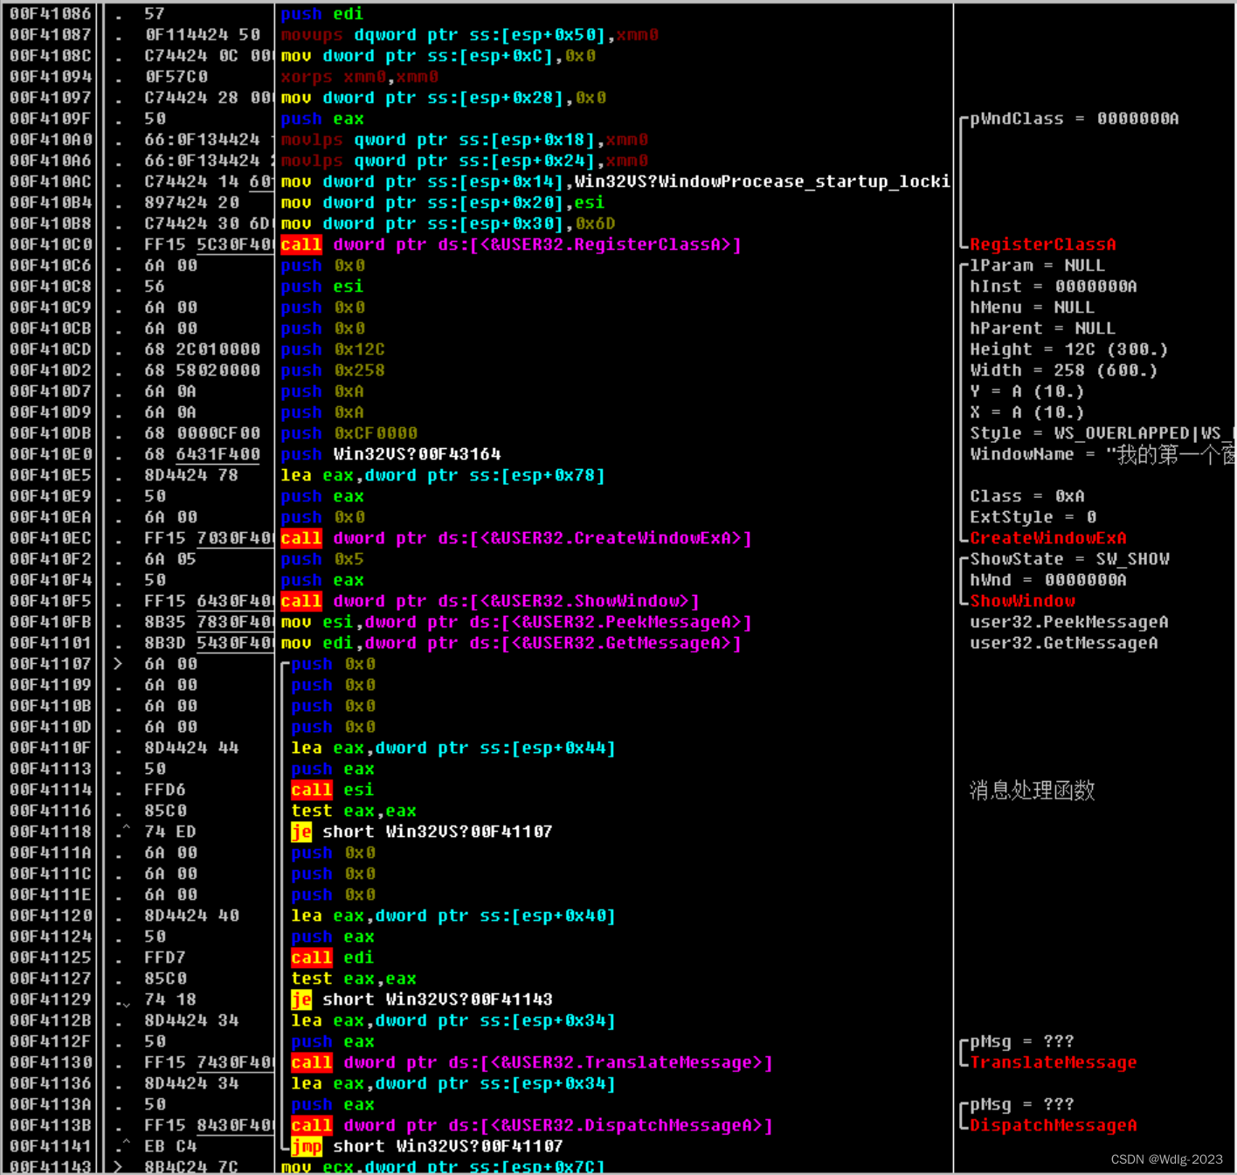Click push 0x12C instruction

point(333,349)
